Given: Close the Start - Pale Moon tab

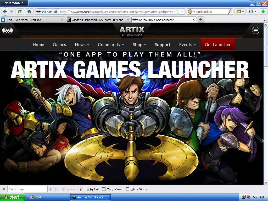Looking at the screenshot, I should coord(62,20).
